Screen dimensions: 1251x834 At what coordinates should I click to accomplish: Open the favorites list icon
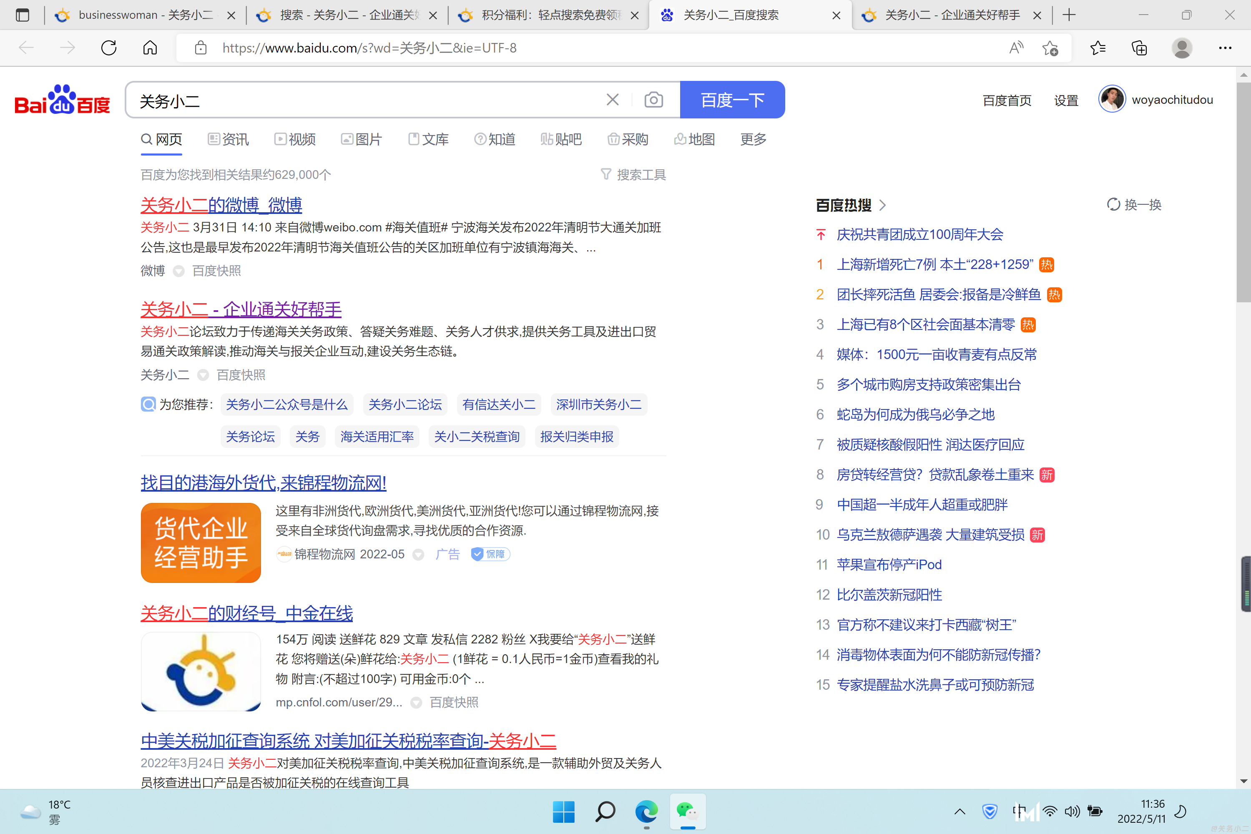(1098, 48)
